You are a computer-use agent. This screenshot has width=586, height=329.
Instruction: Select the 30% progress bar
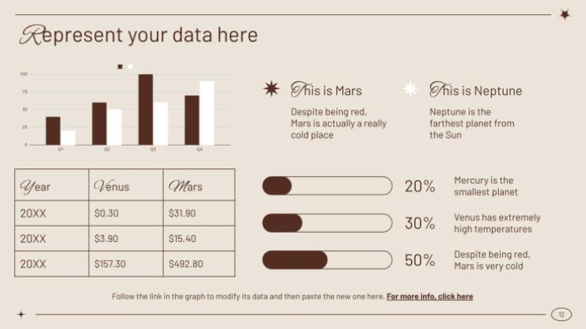327,223
